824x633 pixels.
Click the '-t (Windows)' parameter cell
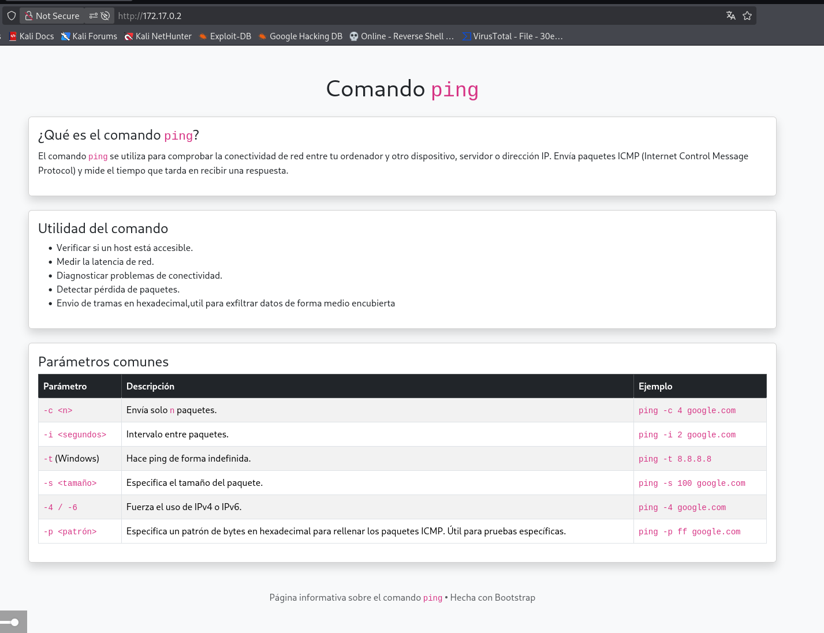[x=80, y=459]
